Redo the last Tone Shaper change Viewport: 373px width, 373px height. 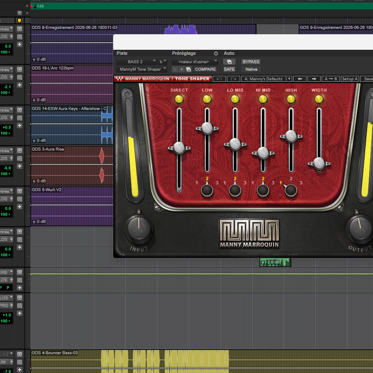click(x=233, y=79)
